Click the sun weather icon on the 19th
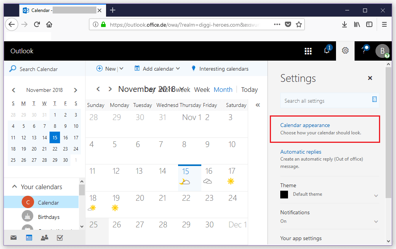 (115, 208)
